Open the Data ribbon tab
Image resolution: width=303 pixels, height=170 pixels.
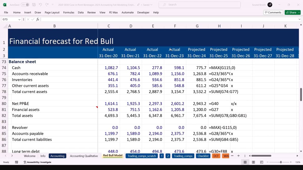tap(81, 12)
